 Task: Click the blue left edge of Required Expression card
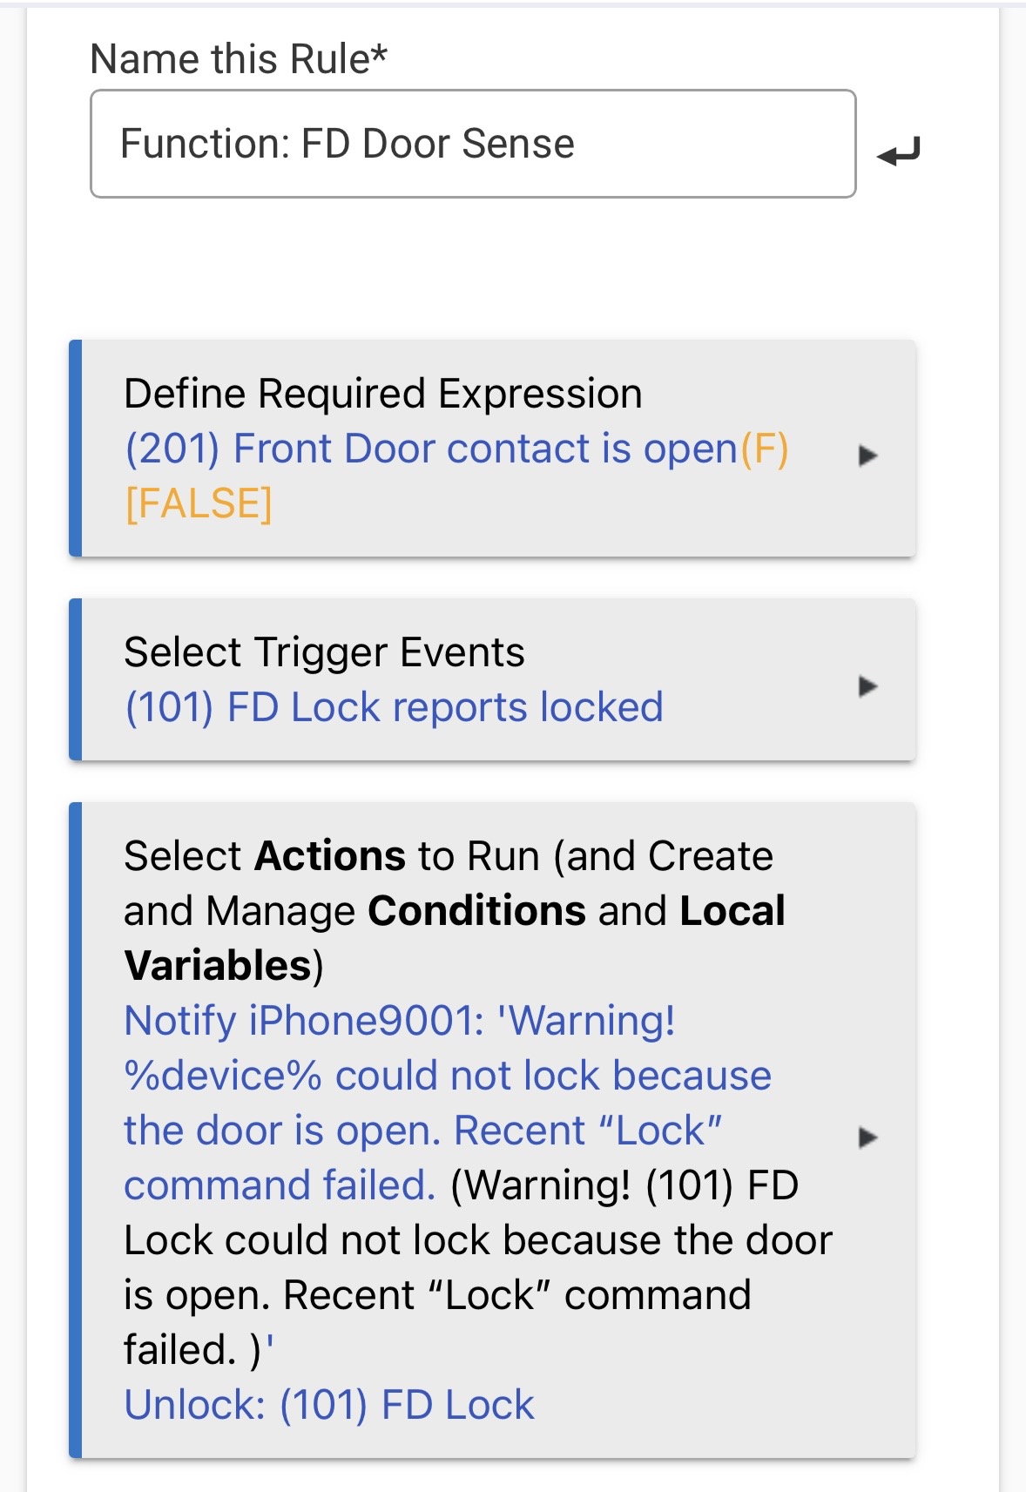point(76,448)
